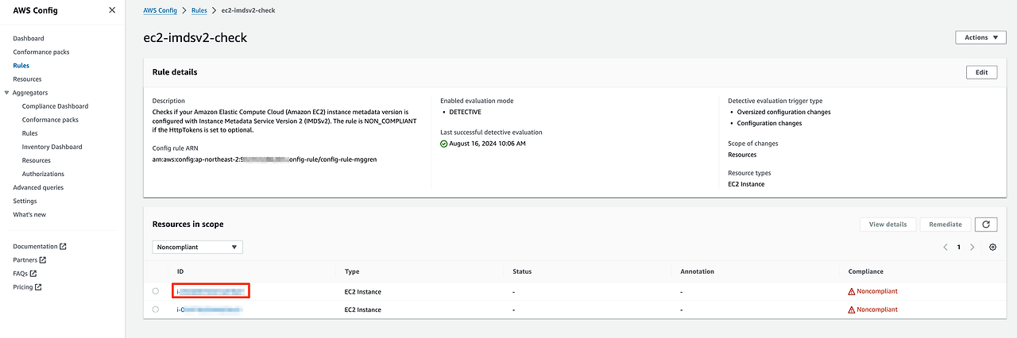Viewport: 1017px width, 338px height.
Task: Click the Remediate button
Action: 945,225
